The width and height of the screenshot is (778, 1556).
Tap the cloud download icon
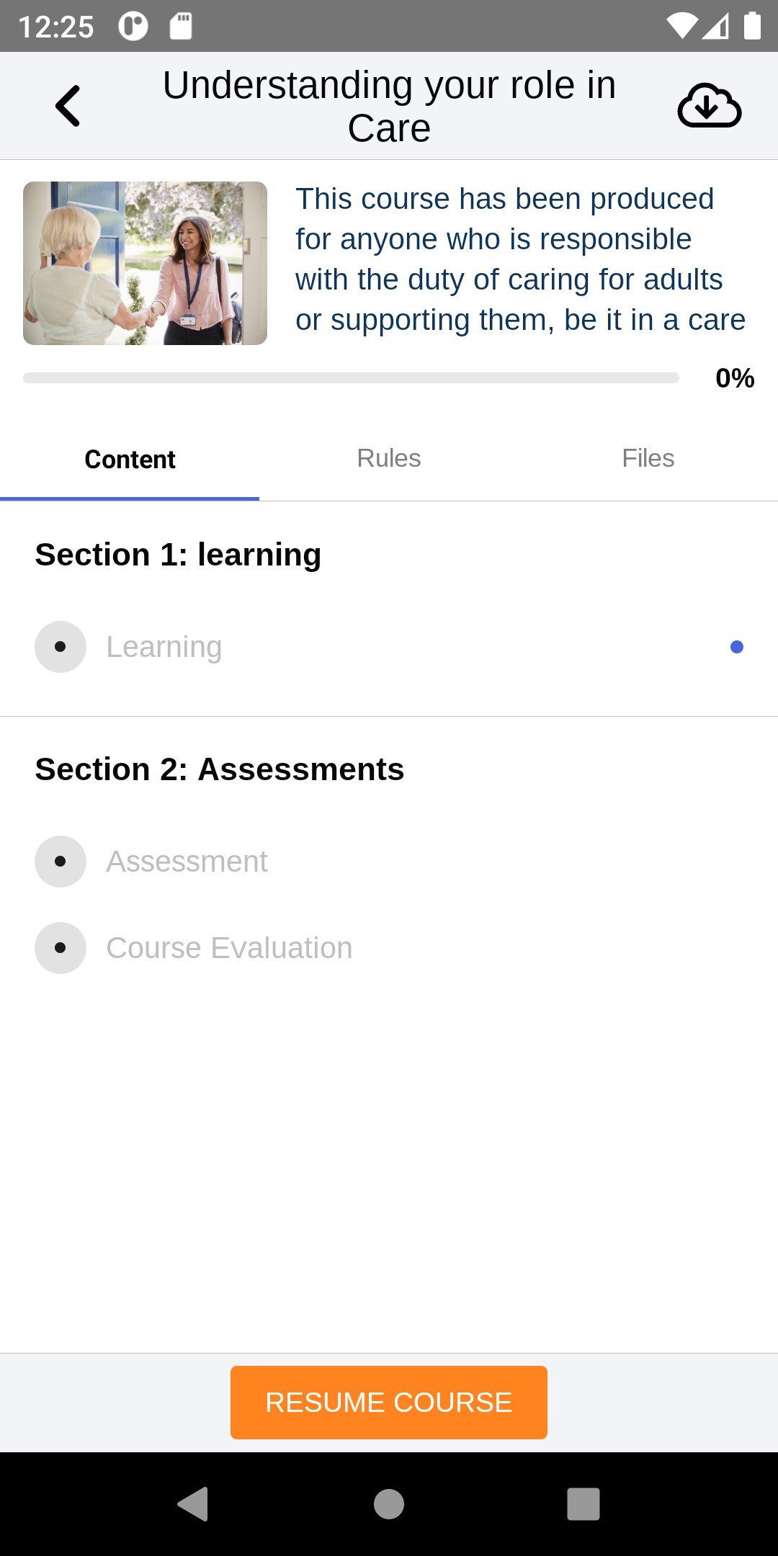(x=709, y=106)
